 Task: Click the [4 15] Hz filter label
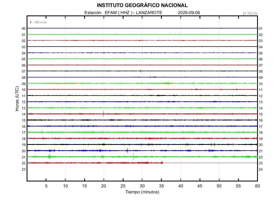250,14
